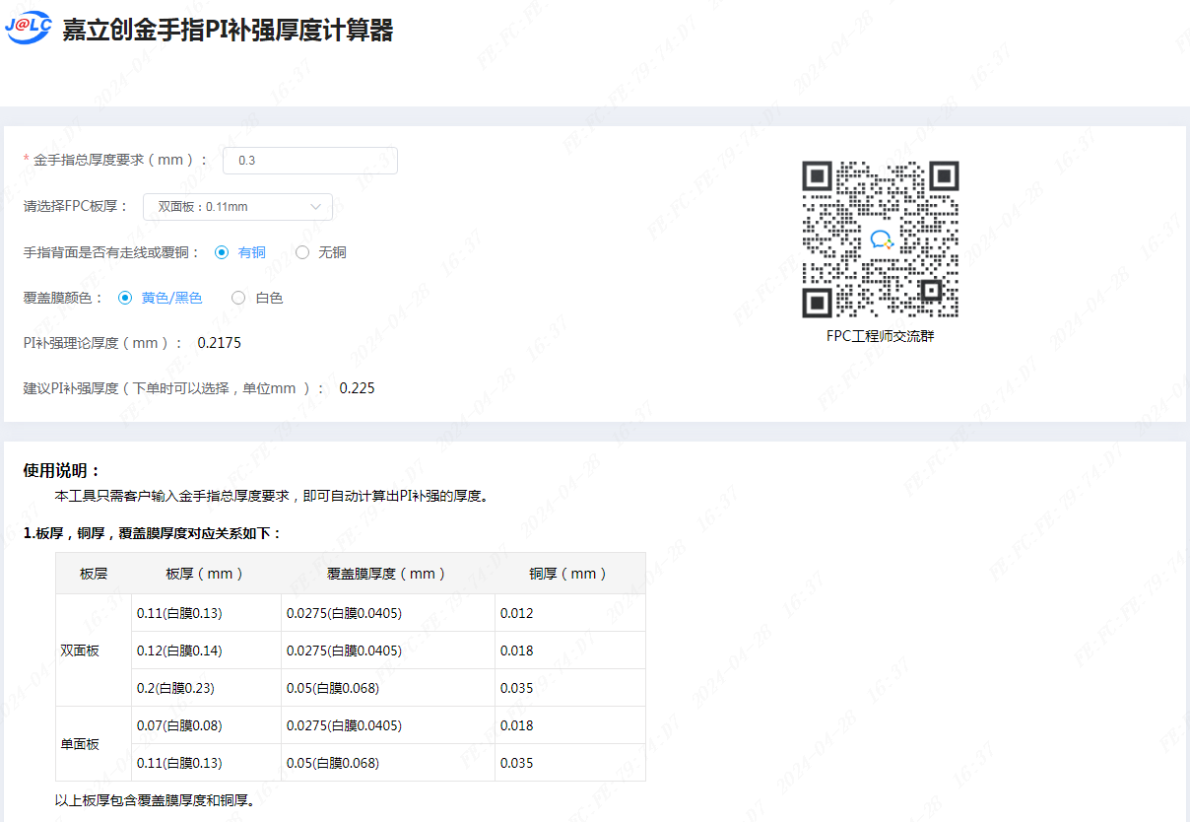Click the PI补强理论厚度 value 0.2175
This screenshot has height=822, width=1190.
[219, 343]
